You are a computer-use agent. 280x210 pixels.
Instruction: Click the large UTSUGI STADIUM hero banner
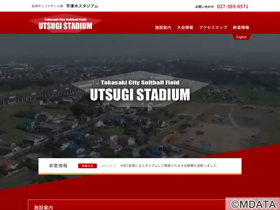(x=140, y=89)
